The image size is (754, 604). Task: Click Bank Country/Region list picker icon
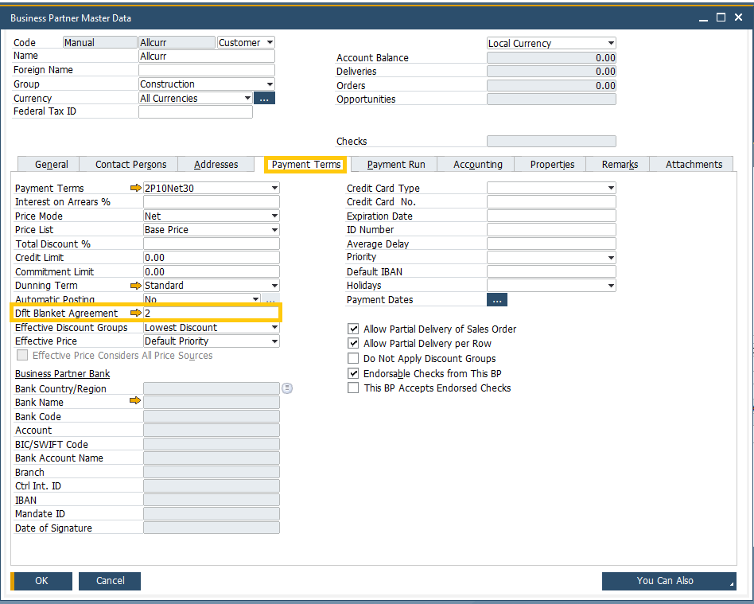[287, 388]
